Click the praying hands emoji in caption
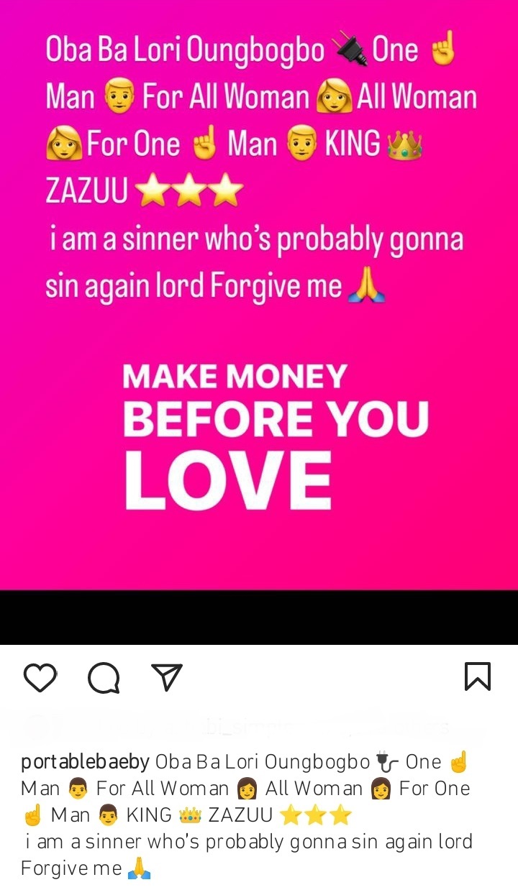This screenshot has width=518, height=890. (139, 868)
